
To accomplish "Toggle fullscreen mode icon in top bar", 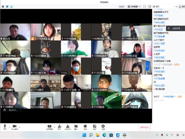I will [x=145, y=7].
